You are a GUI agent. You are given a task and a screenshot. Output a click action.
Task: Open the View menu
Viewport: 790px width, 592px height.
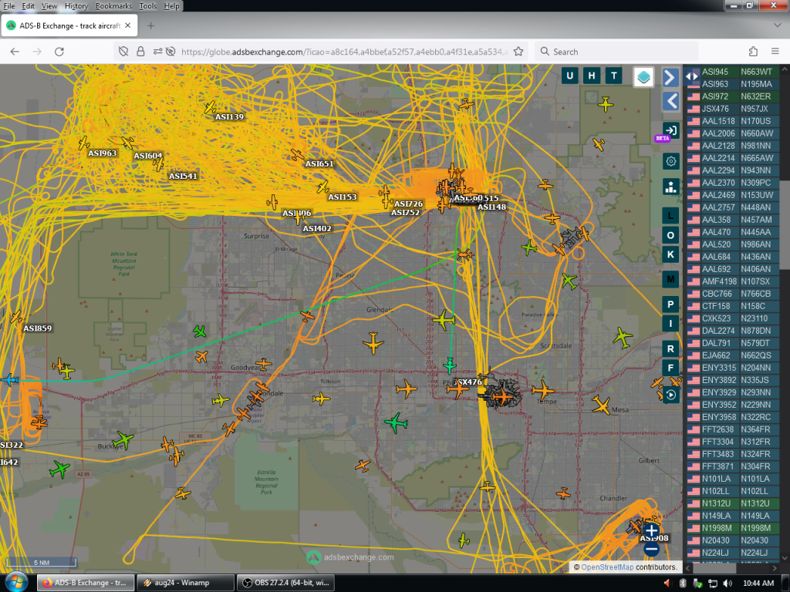tap(49, 6)
